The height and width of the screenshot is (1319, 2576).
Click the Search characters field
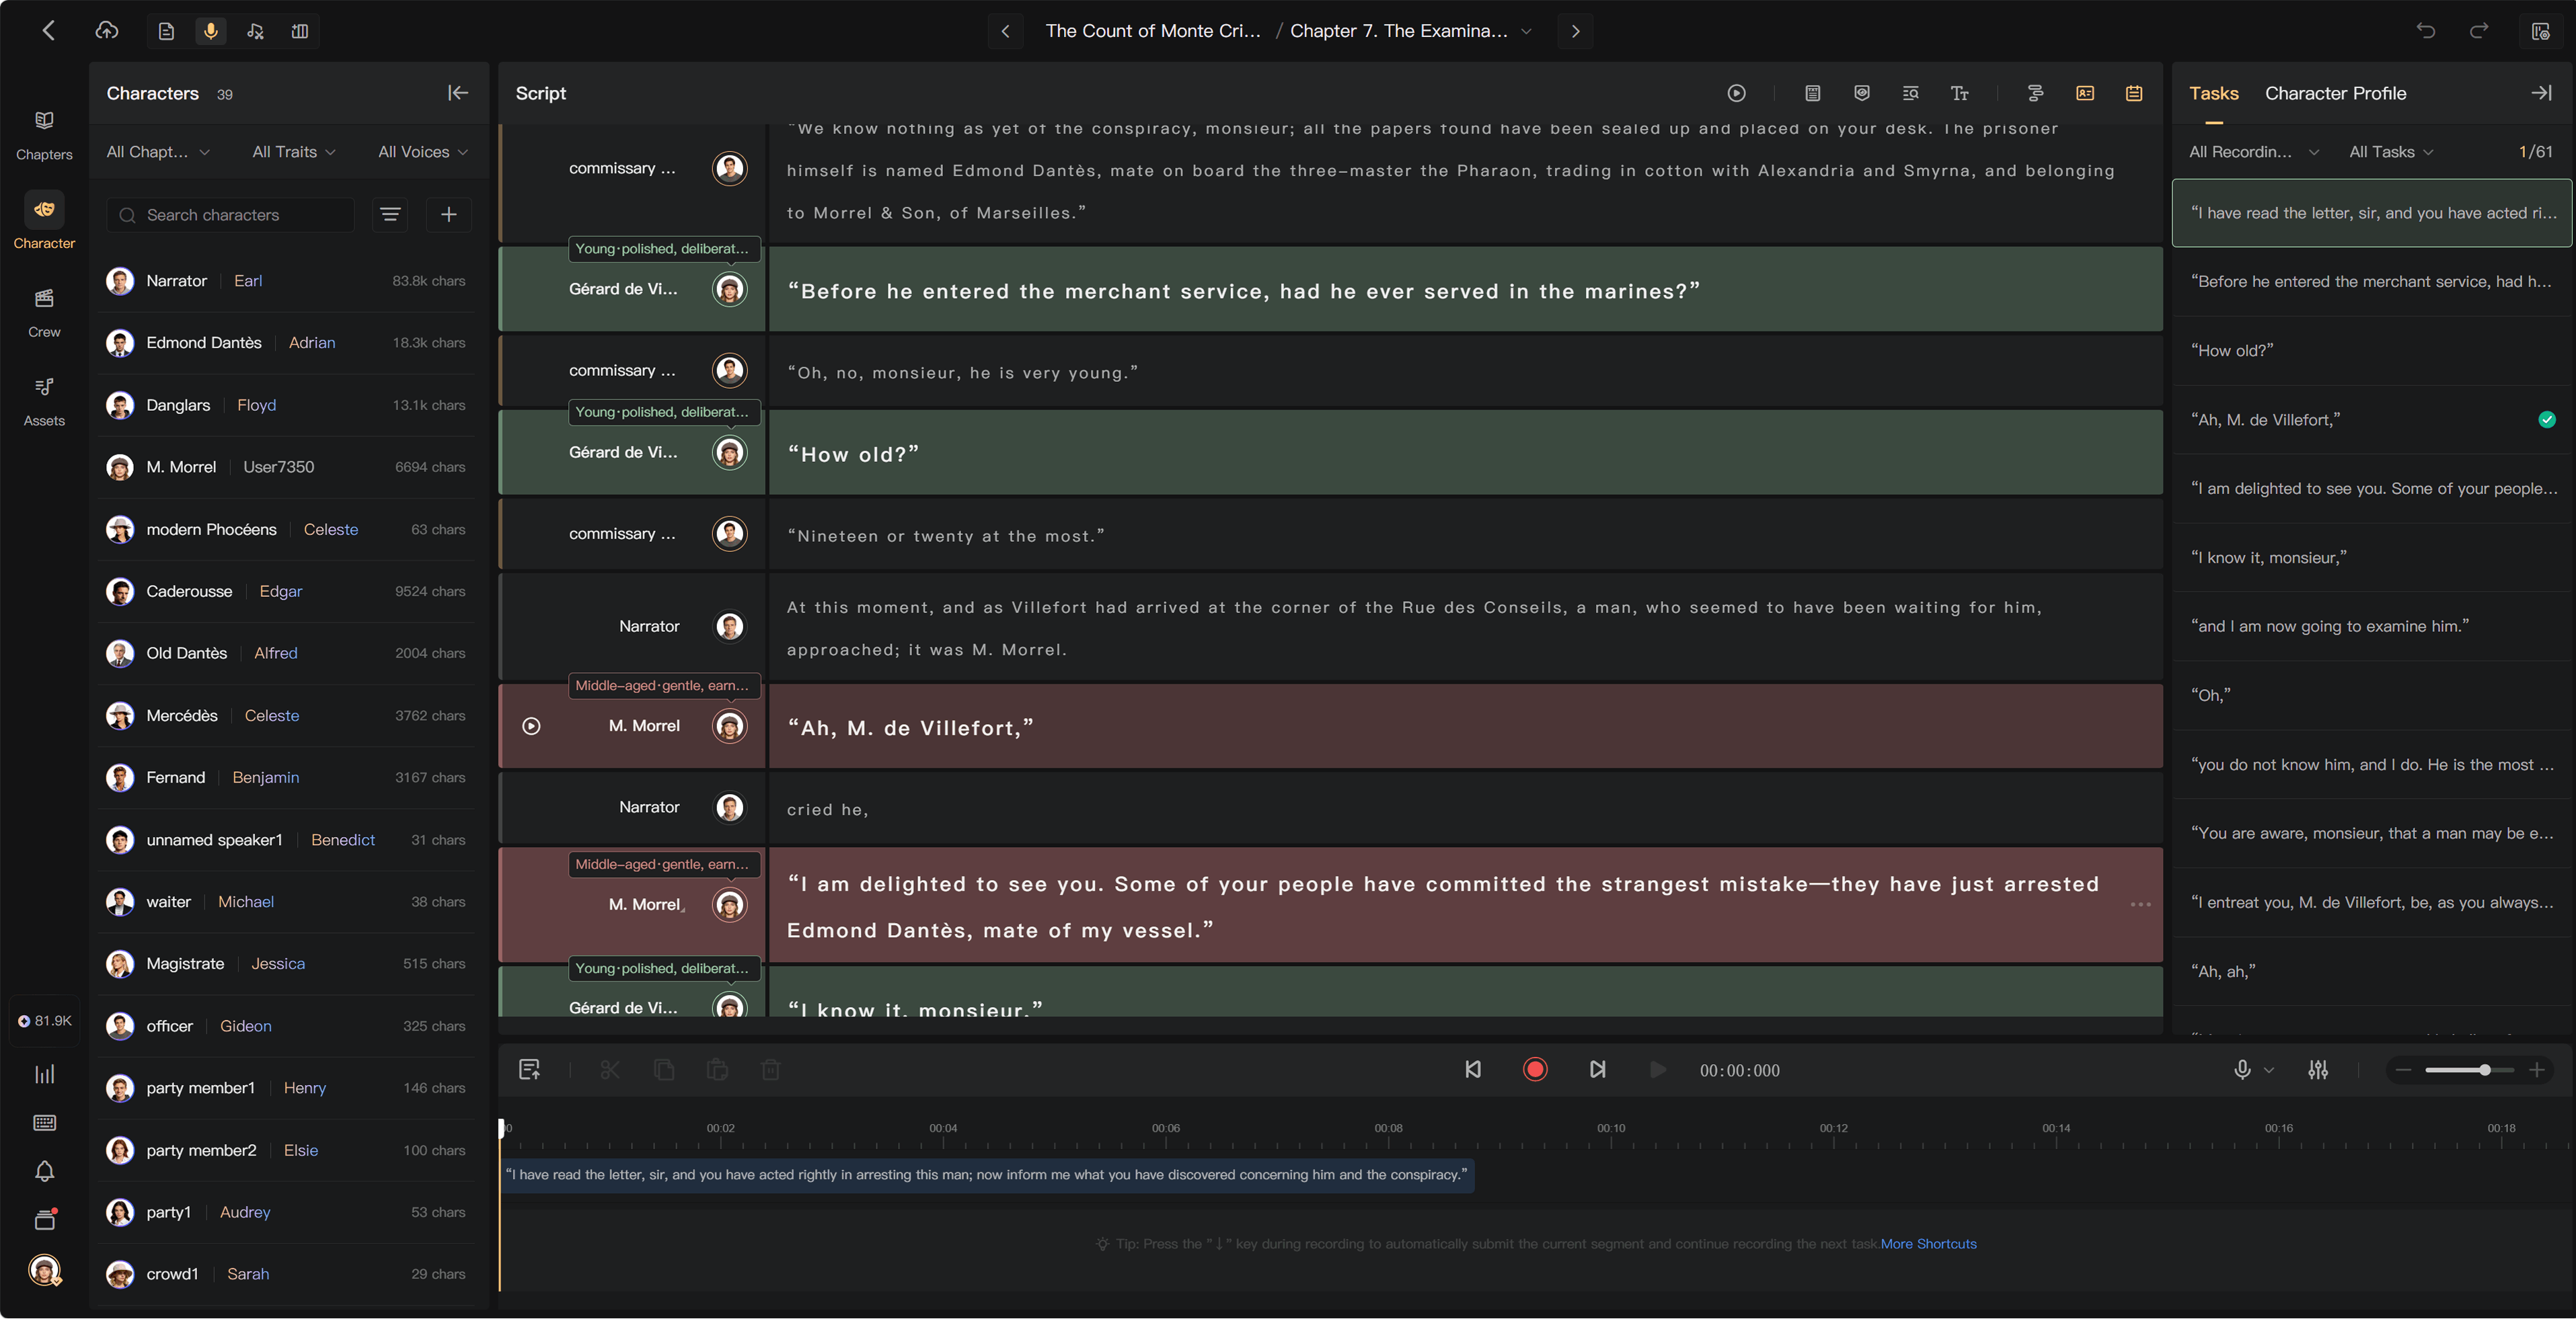click(231, 215)
